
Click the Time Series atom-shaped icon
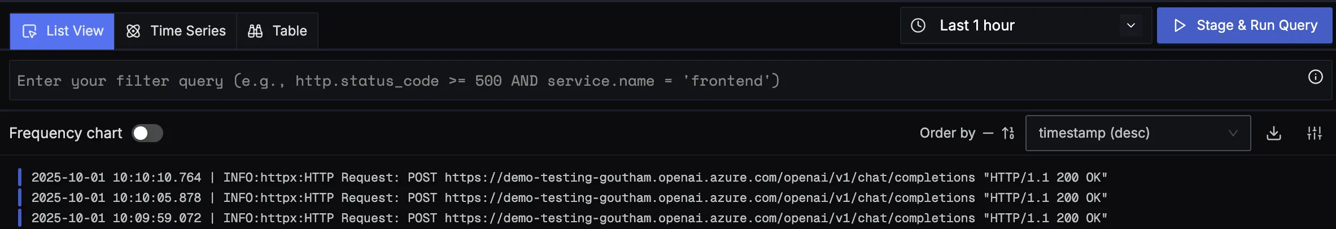click(x=133, y=31)
